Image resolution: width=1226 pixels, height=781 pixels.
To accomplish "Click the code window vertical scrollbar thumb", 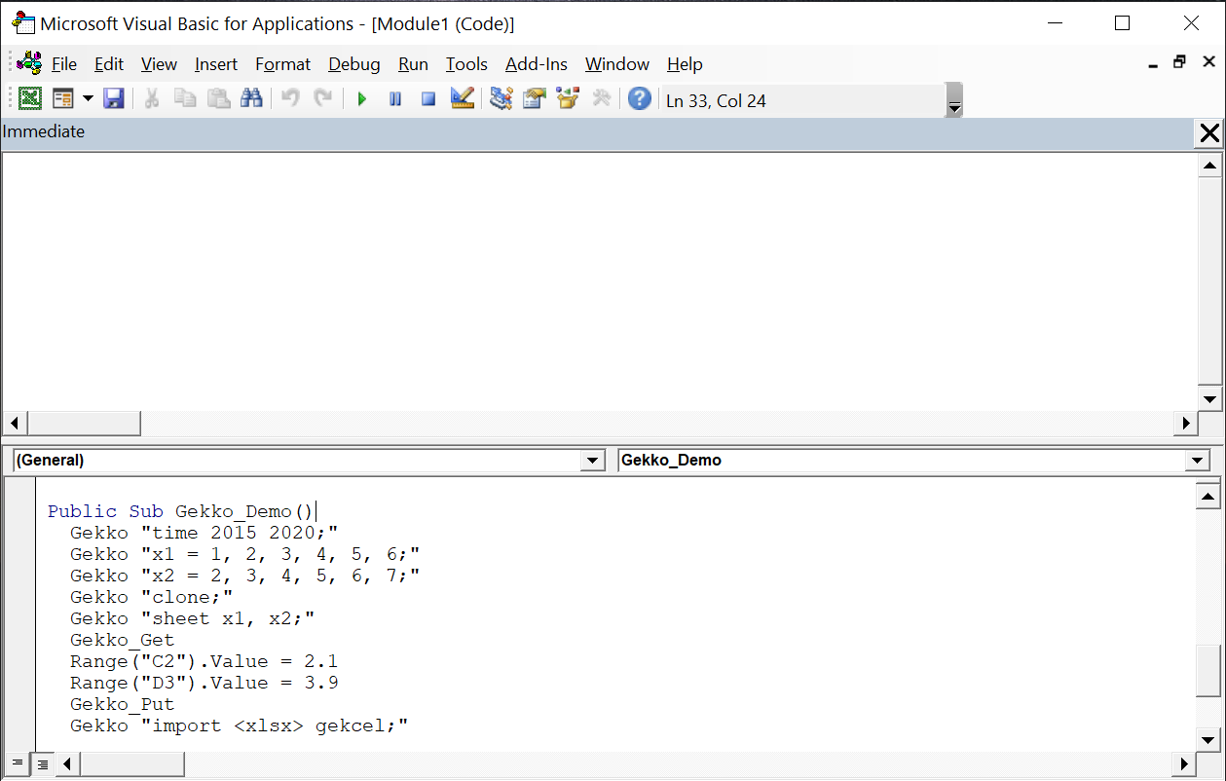I will point(1207,670).
